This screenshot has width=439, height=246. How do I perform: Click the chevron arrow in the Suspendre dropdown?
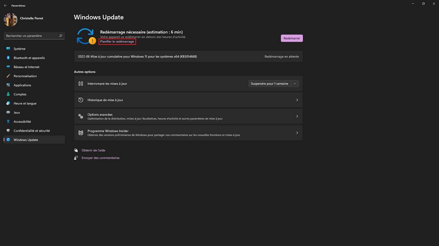294,84
